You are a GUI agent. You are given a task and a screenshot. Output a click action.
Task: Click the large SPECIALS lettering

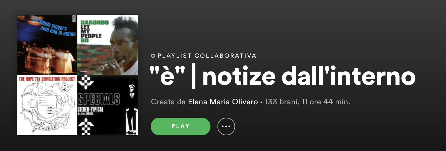click(99, 99)
